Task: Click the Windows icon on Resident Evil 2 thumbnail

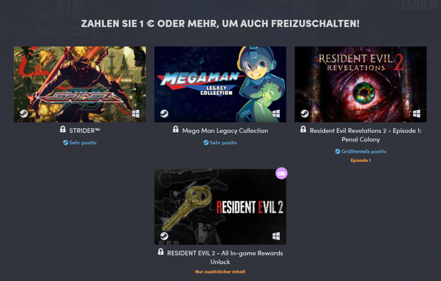Action: click(x=276, y=236)
